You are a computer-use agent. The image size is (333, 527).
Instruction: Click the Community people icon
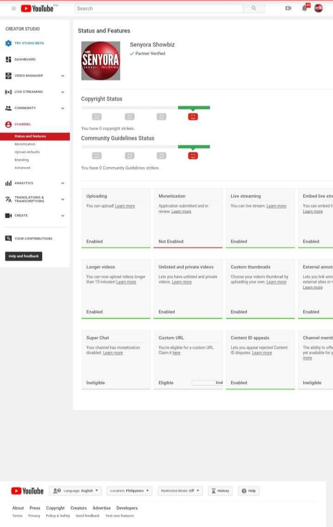(x=8, y=108)
